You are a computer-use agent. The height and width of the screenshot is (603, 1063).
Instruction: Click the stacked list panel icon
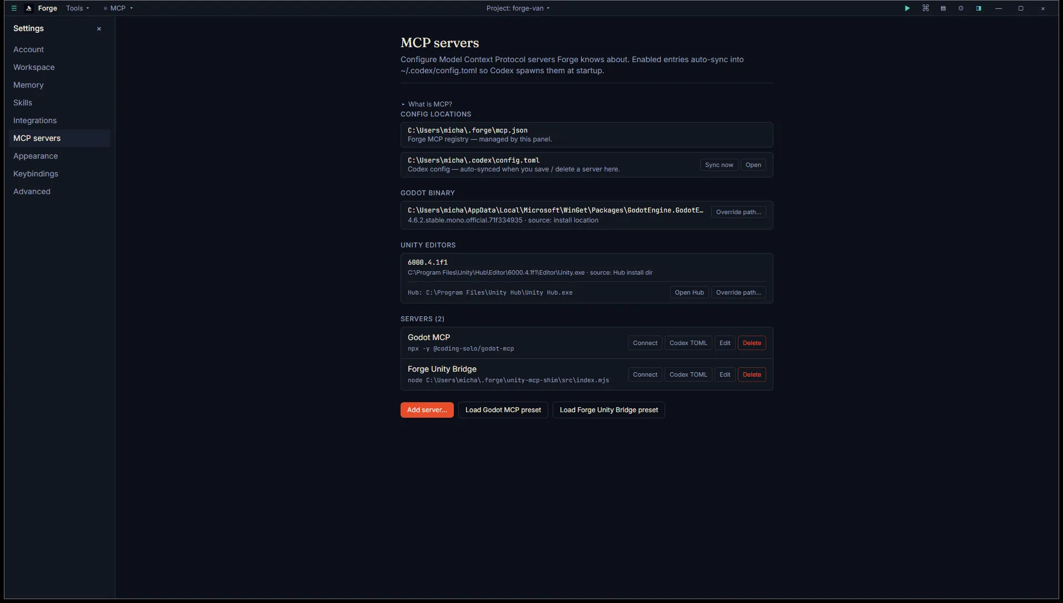pos(943,8)
